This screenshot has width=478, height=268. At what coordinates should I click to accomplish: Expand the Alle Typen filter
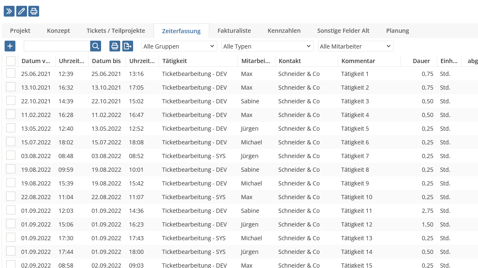coord(267,46)
